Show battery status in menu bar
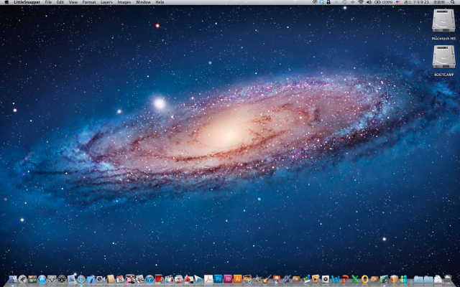The image size is (460, 287). pyautogui.click(x=385, y=2)
